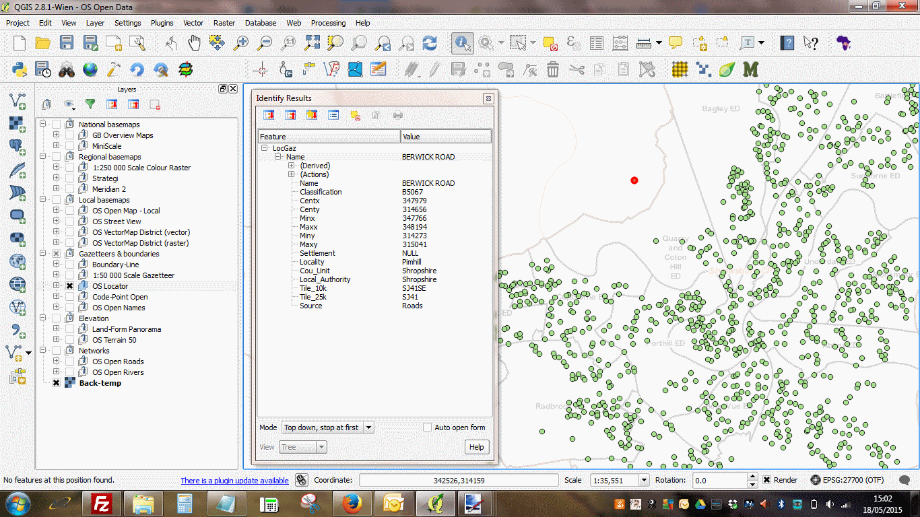The image size is (920, 517).
Task: Click the Help contents icon
Action: click(787, 43)
